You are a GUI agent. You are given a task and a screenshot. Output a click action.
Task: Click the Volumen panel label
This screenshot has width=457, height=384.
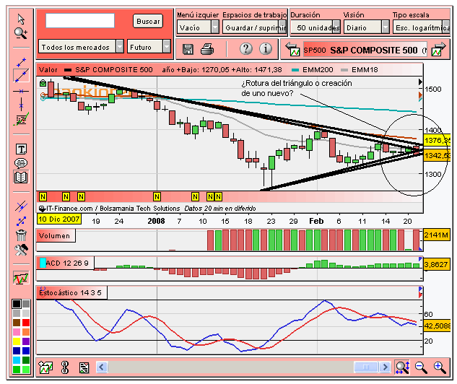click(55, 236)
